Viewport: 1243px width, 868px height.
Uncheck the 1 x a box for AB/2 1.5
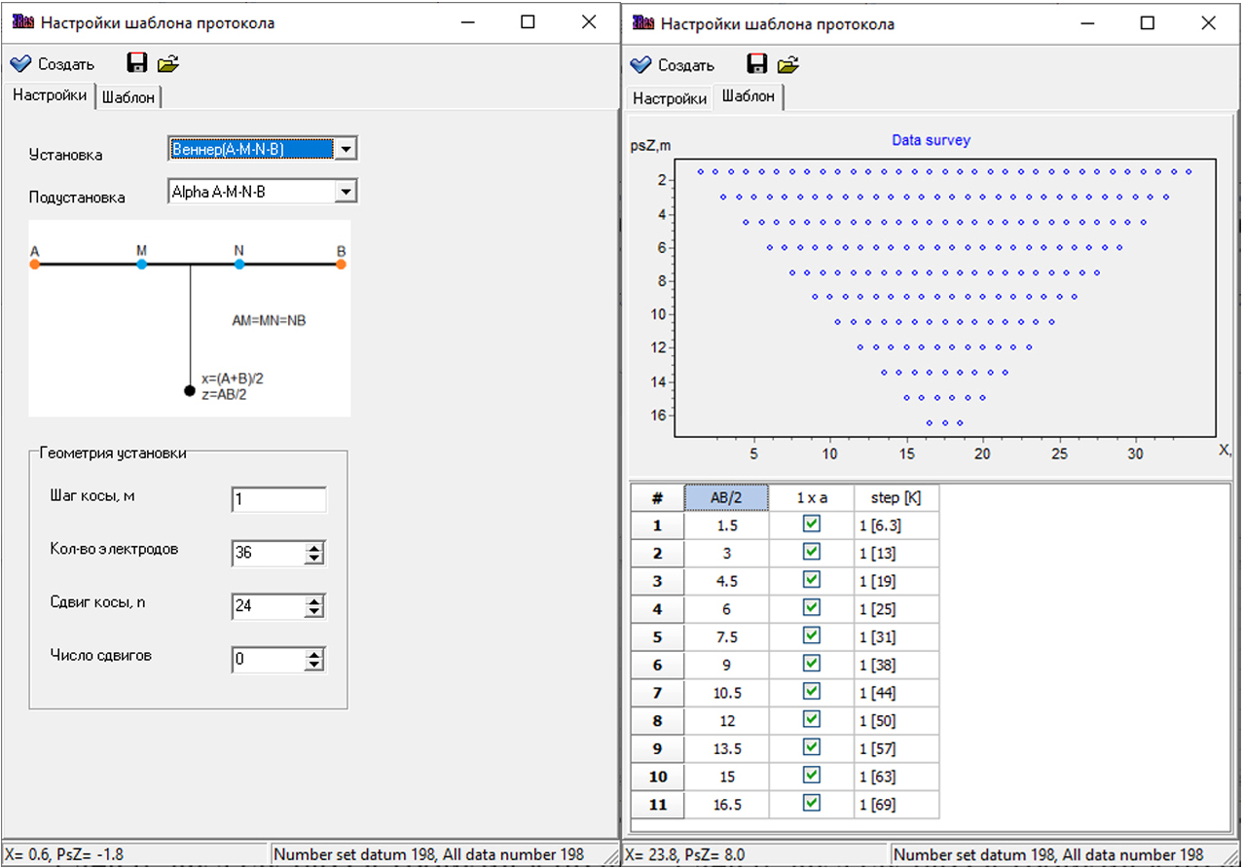coord(812,524)
